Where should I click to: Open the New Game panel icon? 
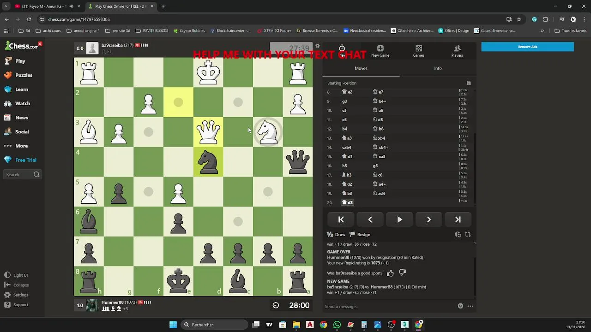(x=380, y=51)
